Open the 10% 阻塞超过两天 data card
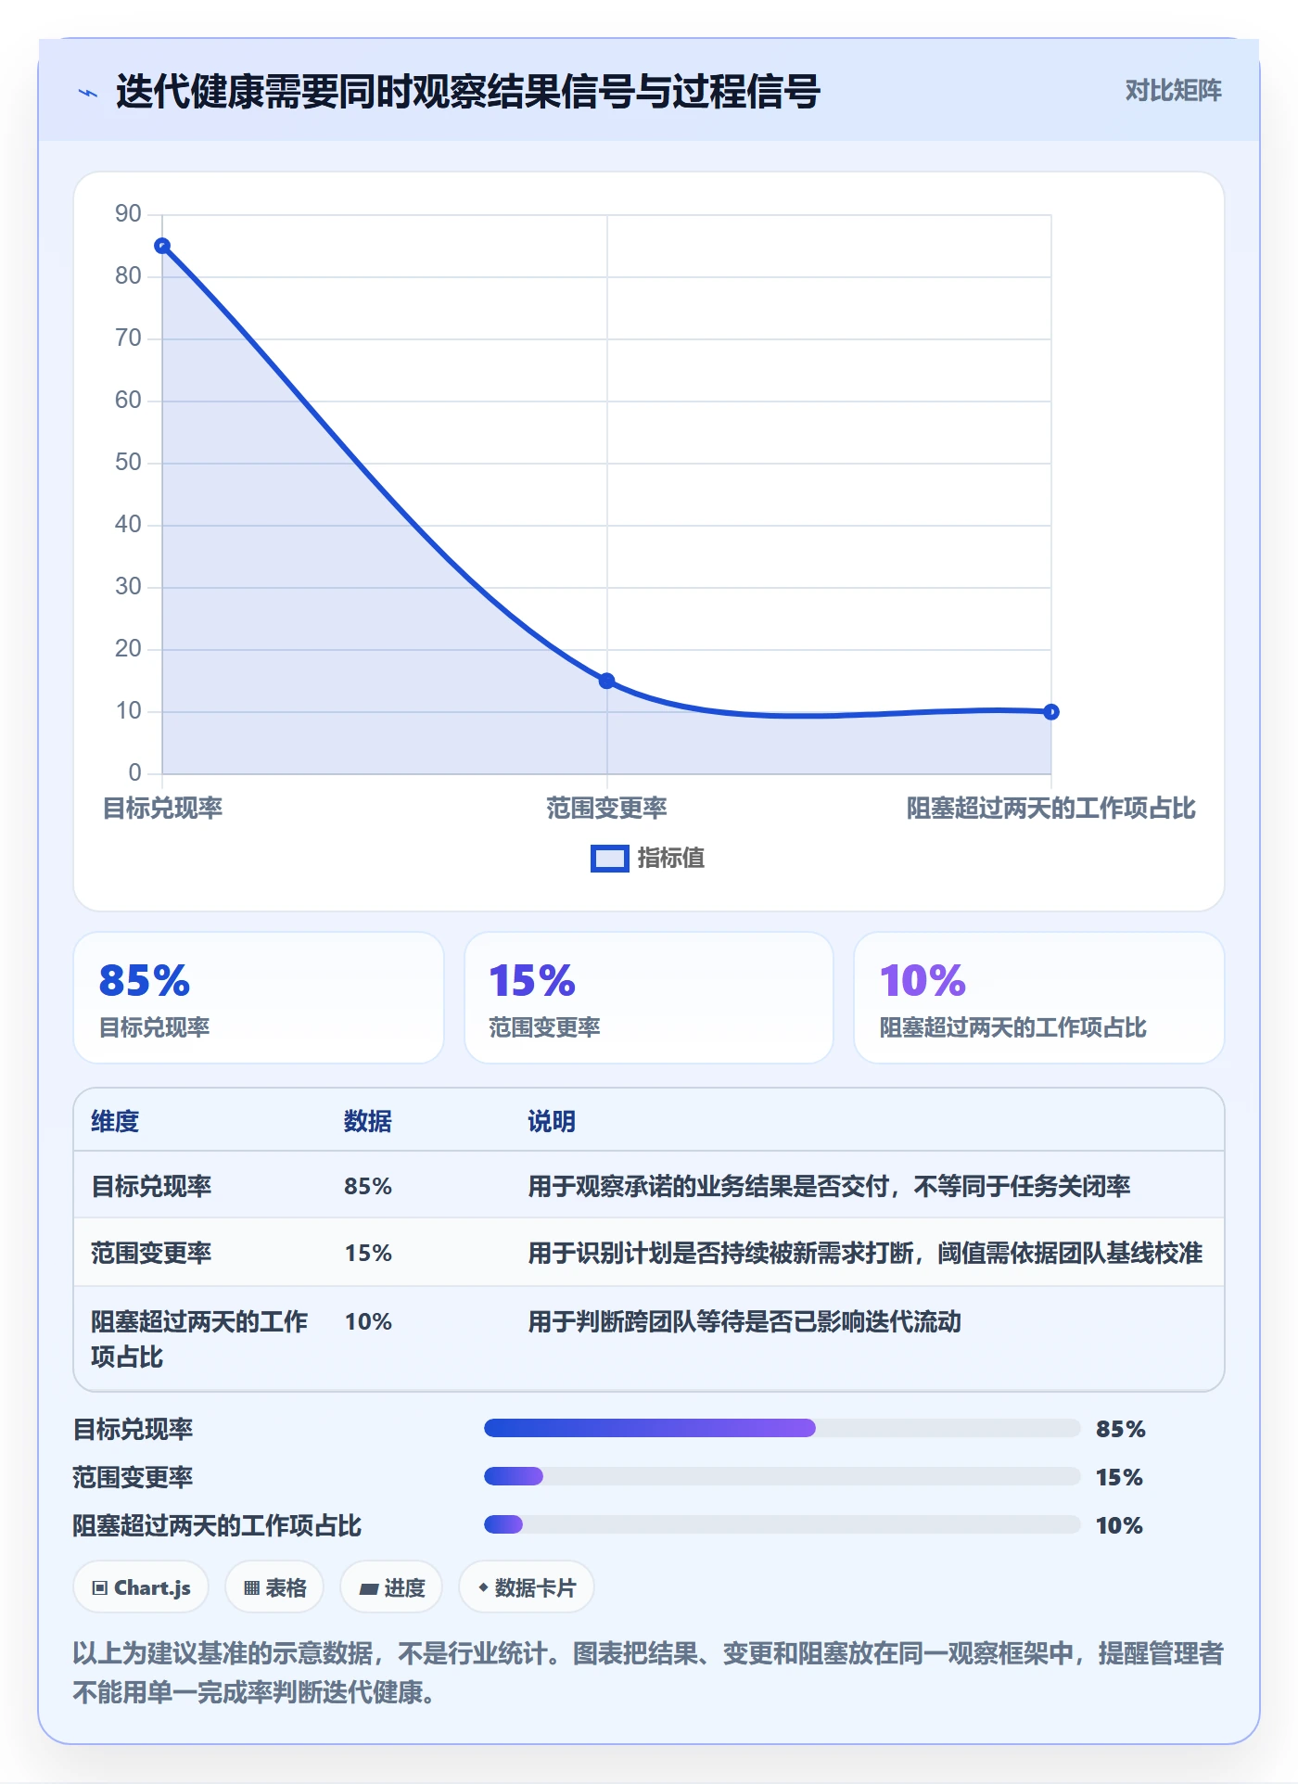 click(1038, 998)
